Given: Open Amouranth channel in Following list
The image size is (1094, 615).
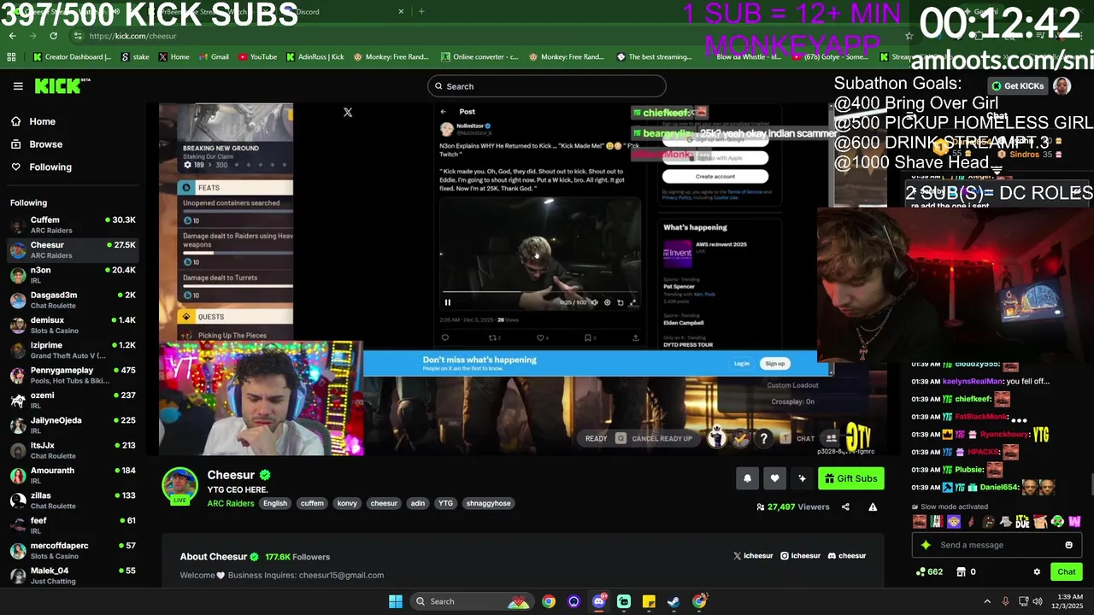Looking at the screenshot, I should (x=73, y=476).
